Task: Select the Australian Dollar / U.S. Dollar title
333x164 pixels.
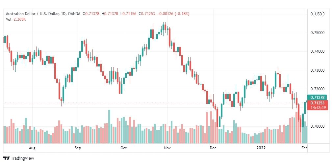Action: pos(32,14)
